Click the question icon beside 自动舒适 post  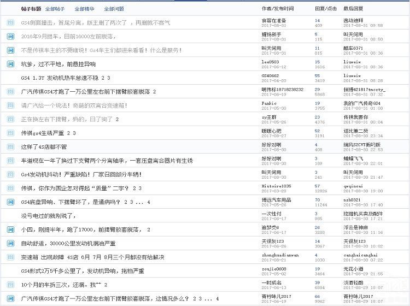[x=10, y=243]
